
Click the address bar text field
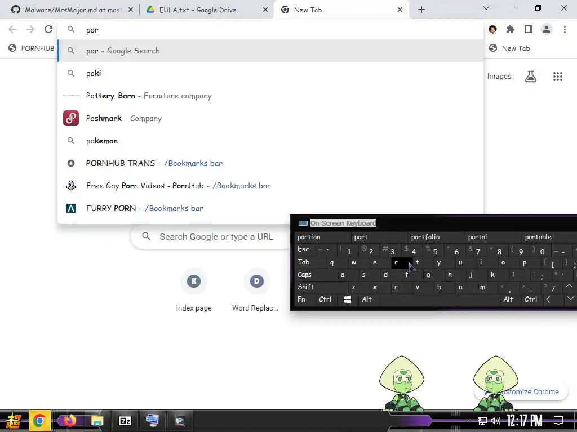(270, 30)
